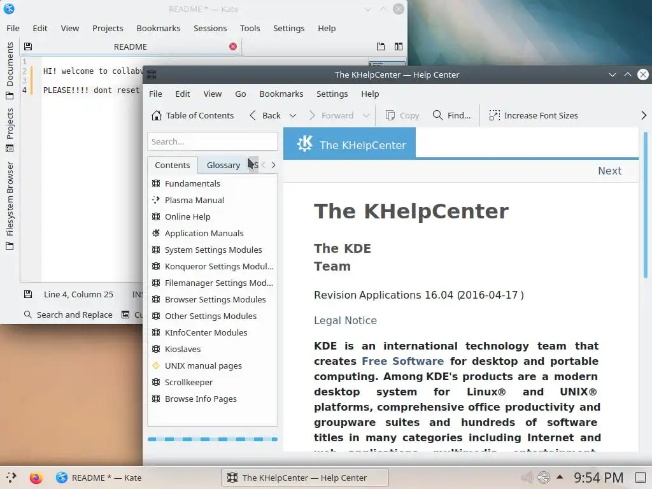Click the KHelpCenter taskbar entry

pyautogui.click(x=305, y=478)
